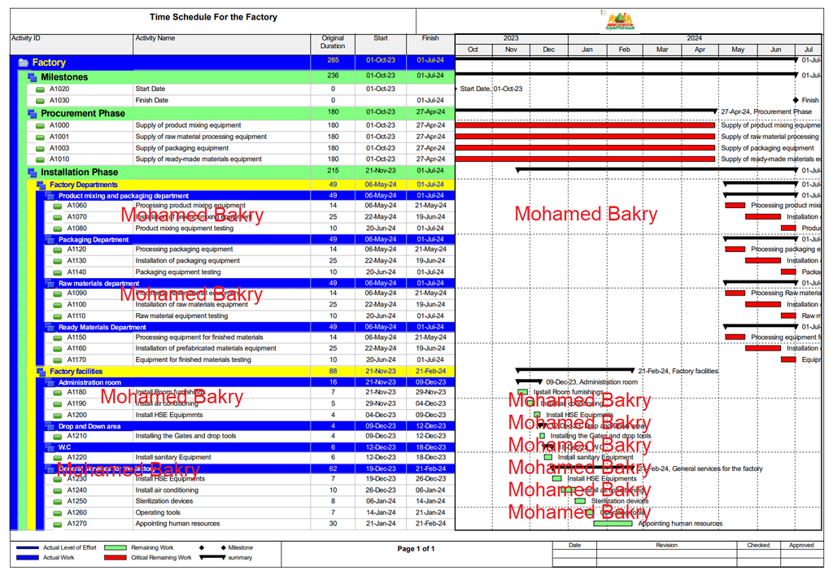The height and width of the screenshot is (579, 833).
Task: Click the activity icon for A1020
Action: coord(40,89)
